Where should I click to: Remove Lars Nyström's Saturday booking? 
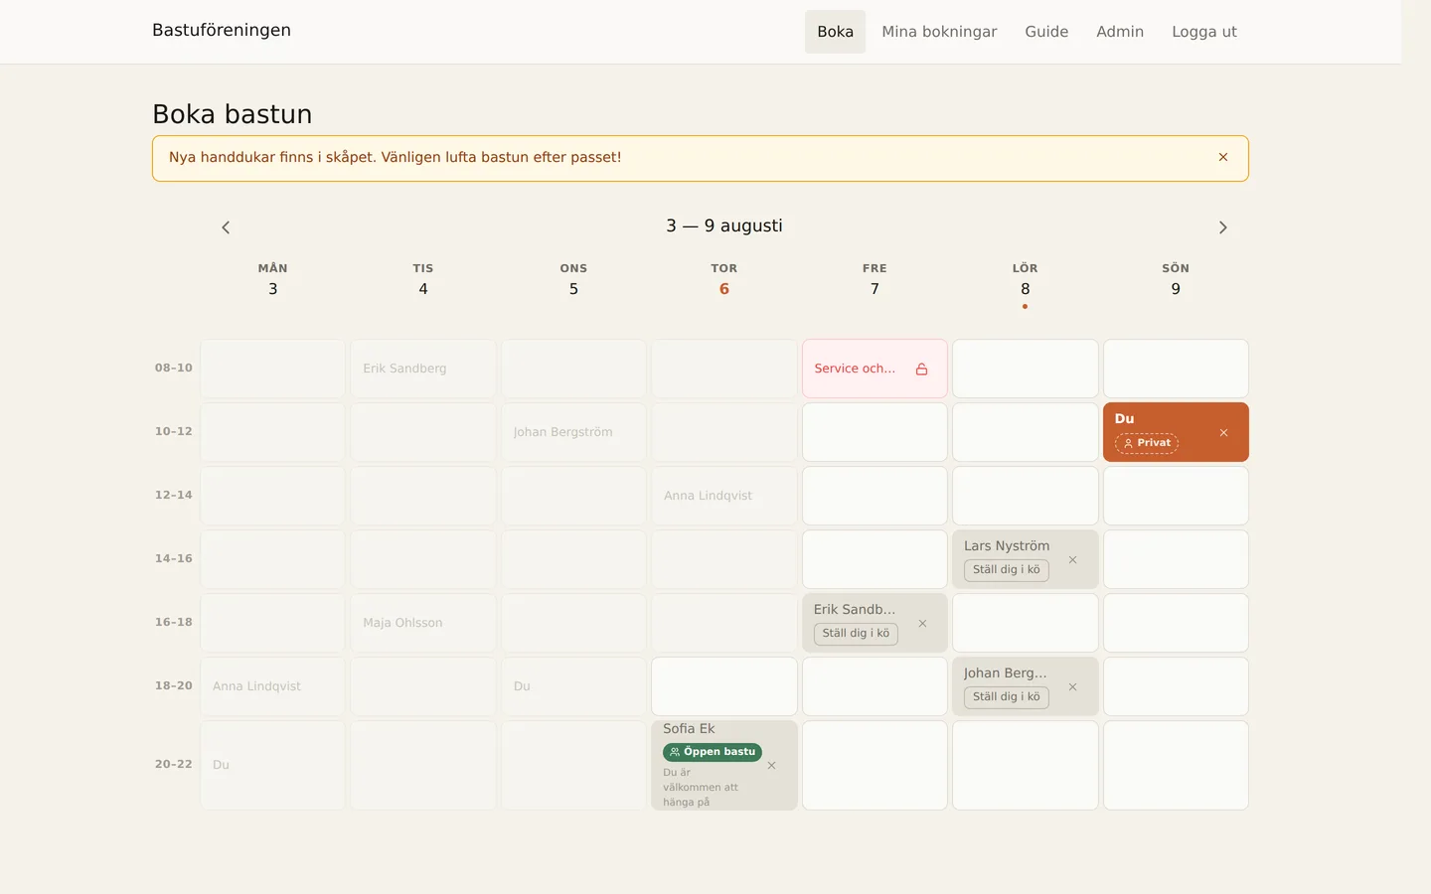(x=1072, y=559)
